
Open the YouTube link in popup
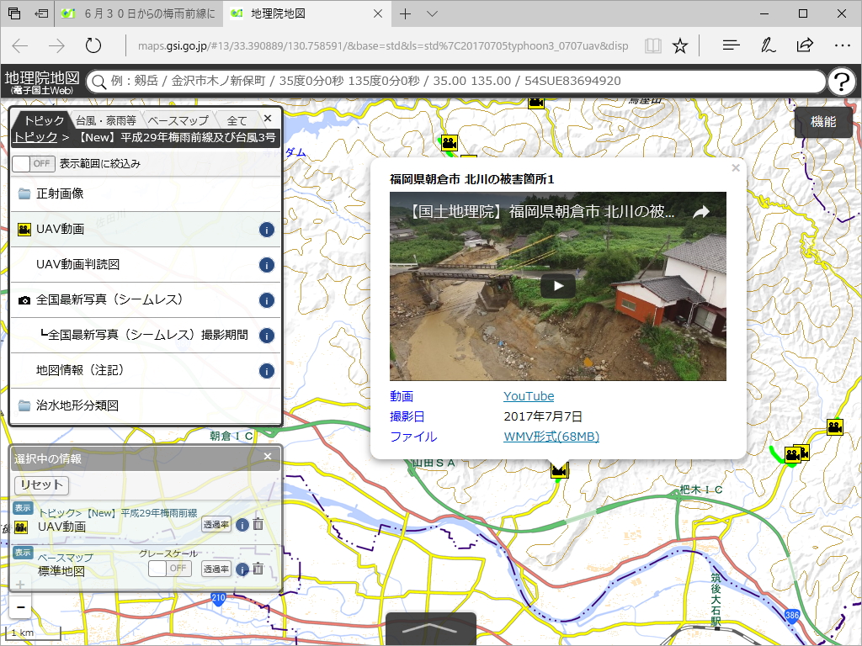(529, 396)
